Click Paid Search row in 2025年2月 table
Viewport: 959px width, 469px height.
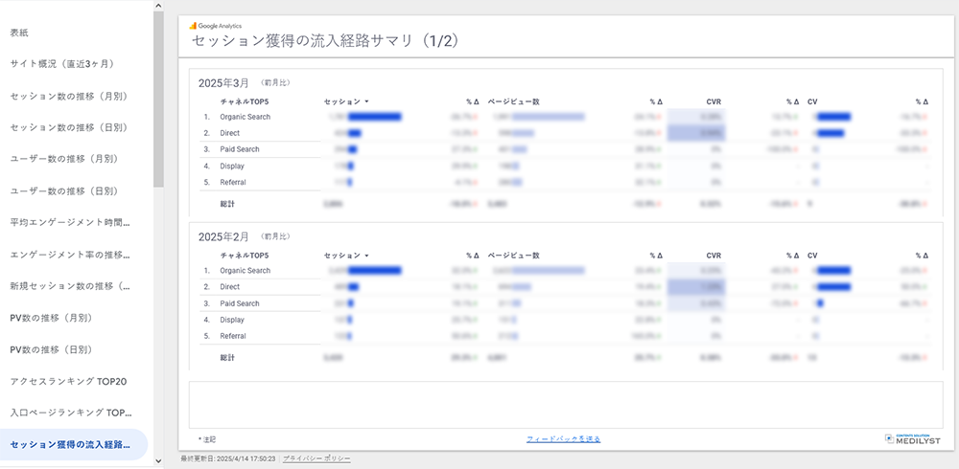click(x=240, y=303)
